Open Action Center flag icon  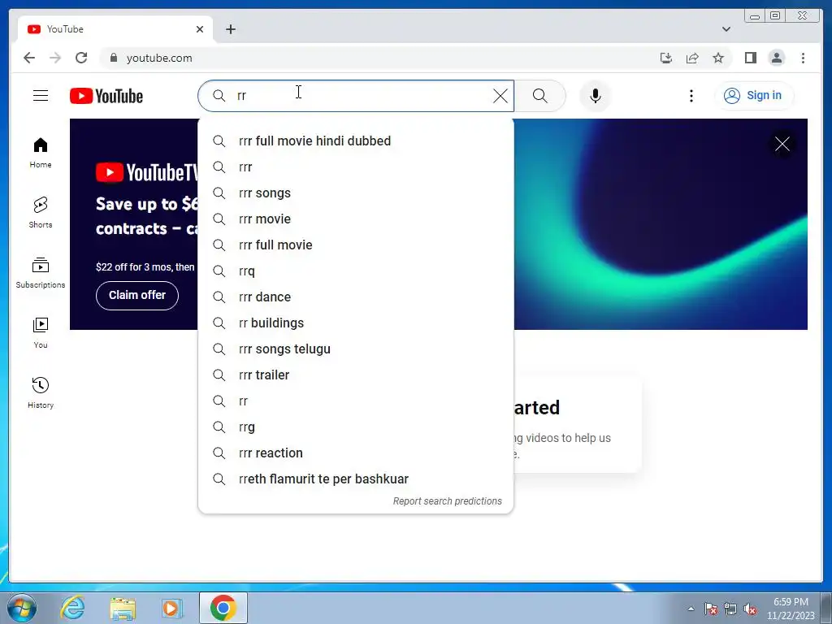coord(710,609)
